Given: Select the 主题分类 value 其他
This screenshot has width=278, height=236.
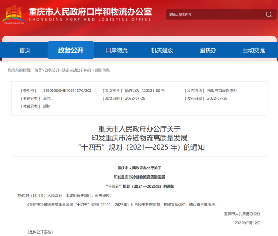Looking at the screenshot, I should coord(47,98).
